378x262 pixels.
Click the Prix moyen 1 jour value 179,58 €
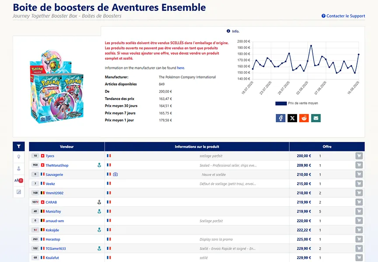click(165, 120)
